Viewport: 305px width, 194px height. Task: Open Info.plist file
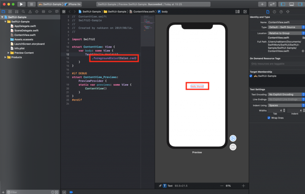(19, 48)
